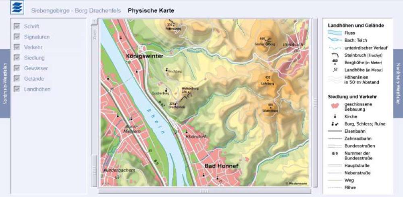This screenshot has height=197, width=403.
Task: Click the Hirschburg castle symbol on map
Action: [166, 69]
